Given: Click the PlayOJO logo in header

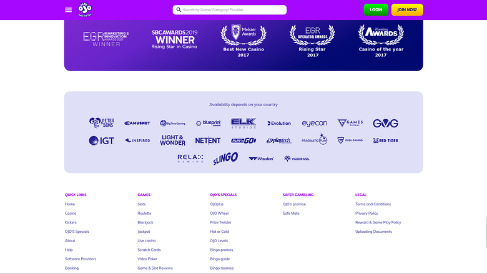Looking at the screenshot, I should [84, 9].
